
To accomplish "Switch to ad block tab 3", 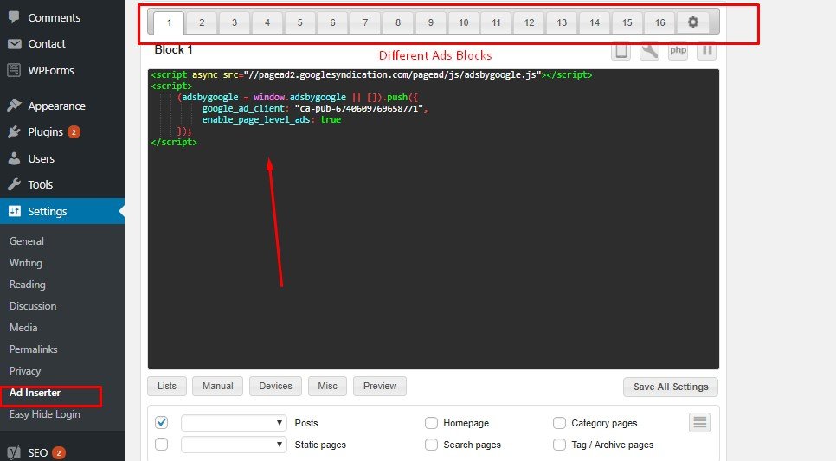I will pos(235,22).
